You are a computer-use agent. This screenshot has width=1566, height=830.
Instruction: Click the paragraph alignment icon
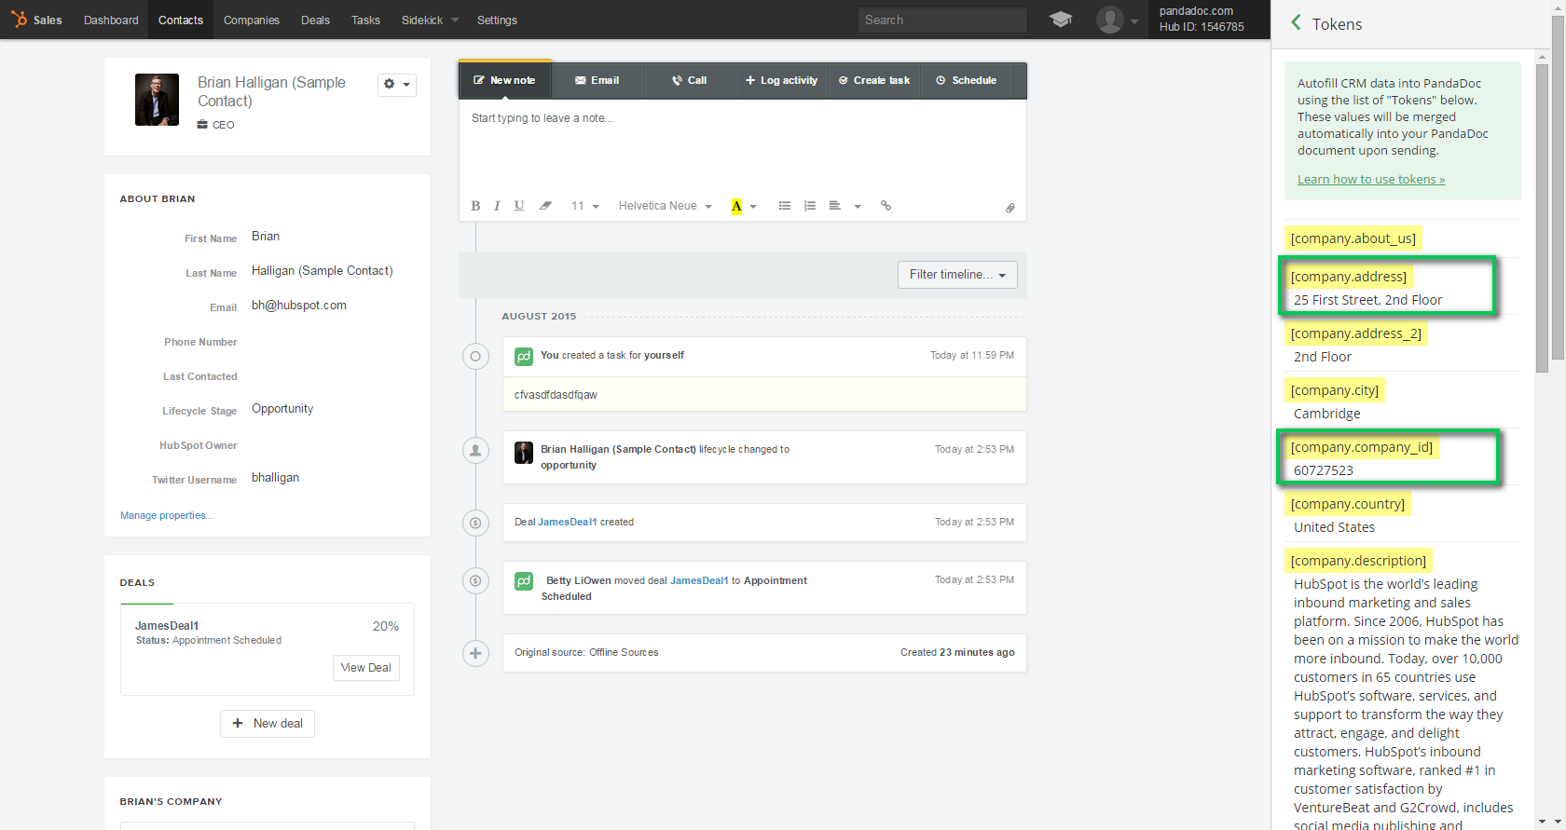835,206
